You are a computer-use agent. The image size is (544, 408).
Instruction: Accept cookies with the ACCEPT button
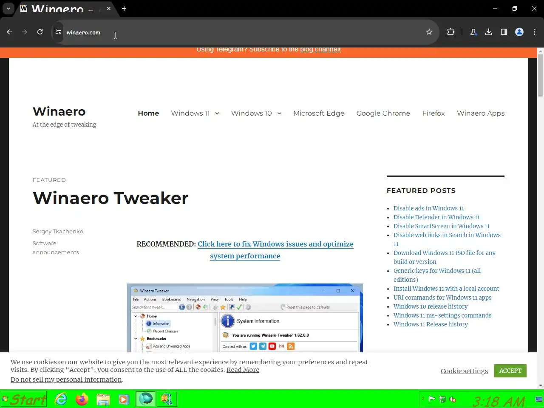(x=510, y=371)
